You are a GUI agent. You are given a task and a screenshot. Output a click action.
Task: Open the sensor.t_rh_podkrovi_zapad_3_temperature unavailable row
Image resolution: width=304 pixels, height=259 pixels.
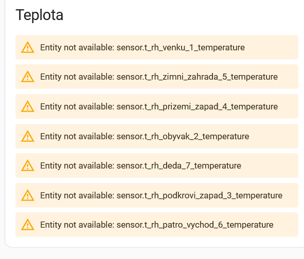(157, 195)
